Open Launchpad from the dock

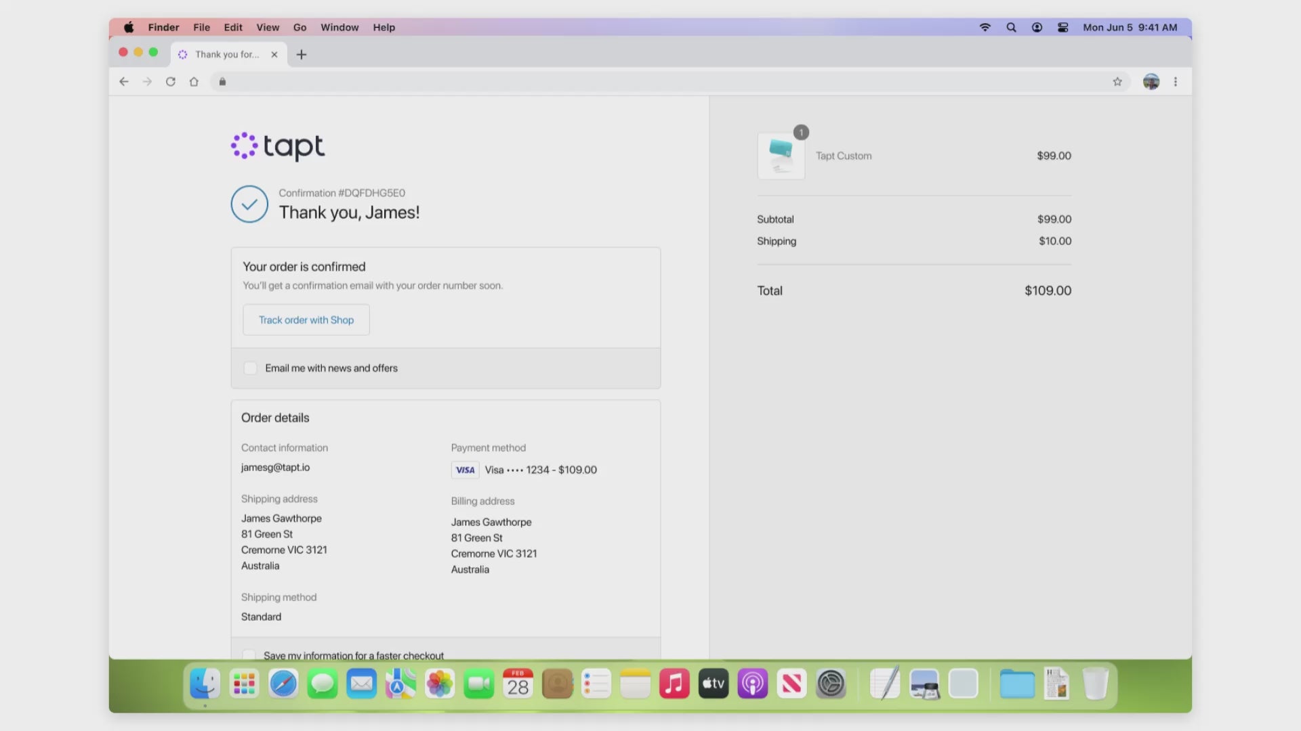(244, 684)
